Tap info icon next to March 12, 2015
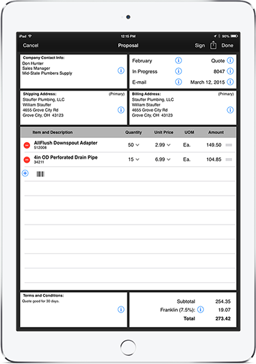 pyautogui.click(x=230, y=82)
